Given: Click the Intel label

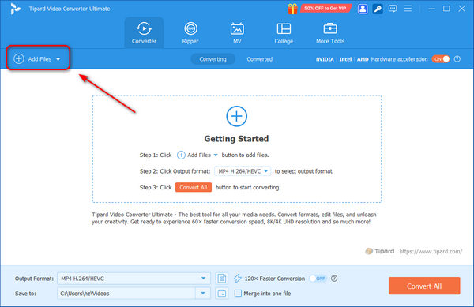Looking at the screenshot, I should click(x=345, y=59).
